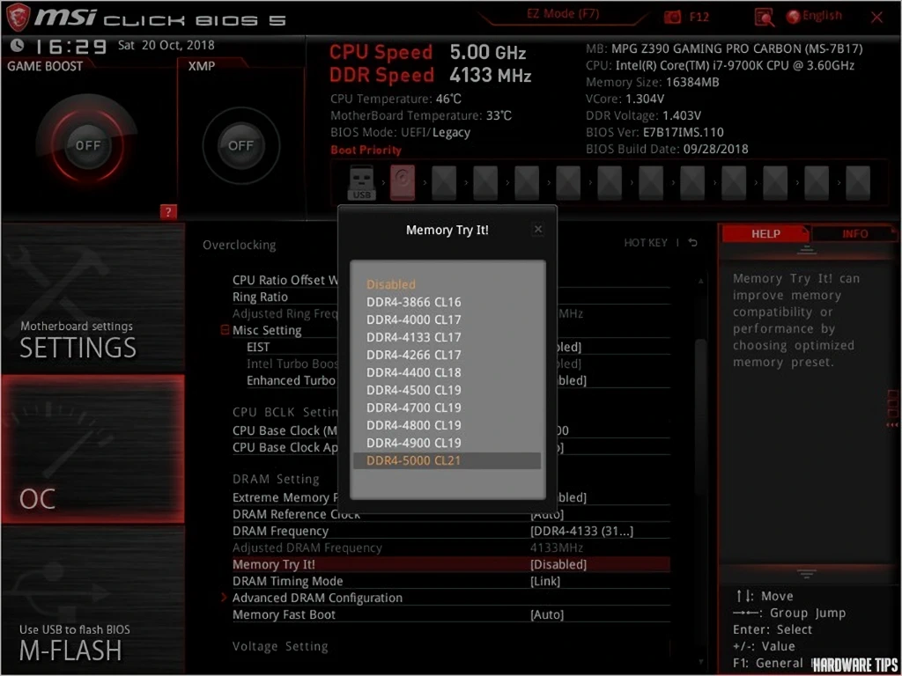Image resolution: width=902 pixels, height=676 pixels.
Task: Pick the DDR4-4700 CL19 preset
Action: click(447, 408)
